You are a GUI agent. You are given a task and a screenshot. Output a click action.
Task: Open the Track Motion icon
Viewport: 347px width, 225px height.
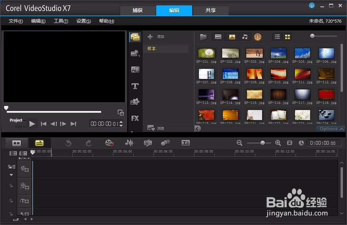coord(165,143)
